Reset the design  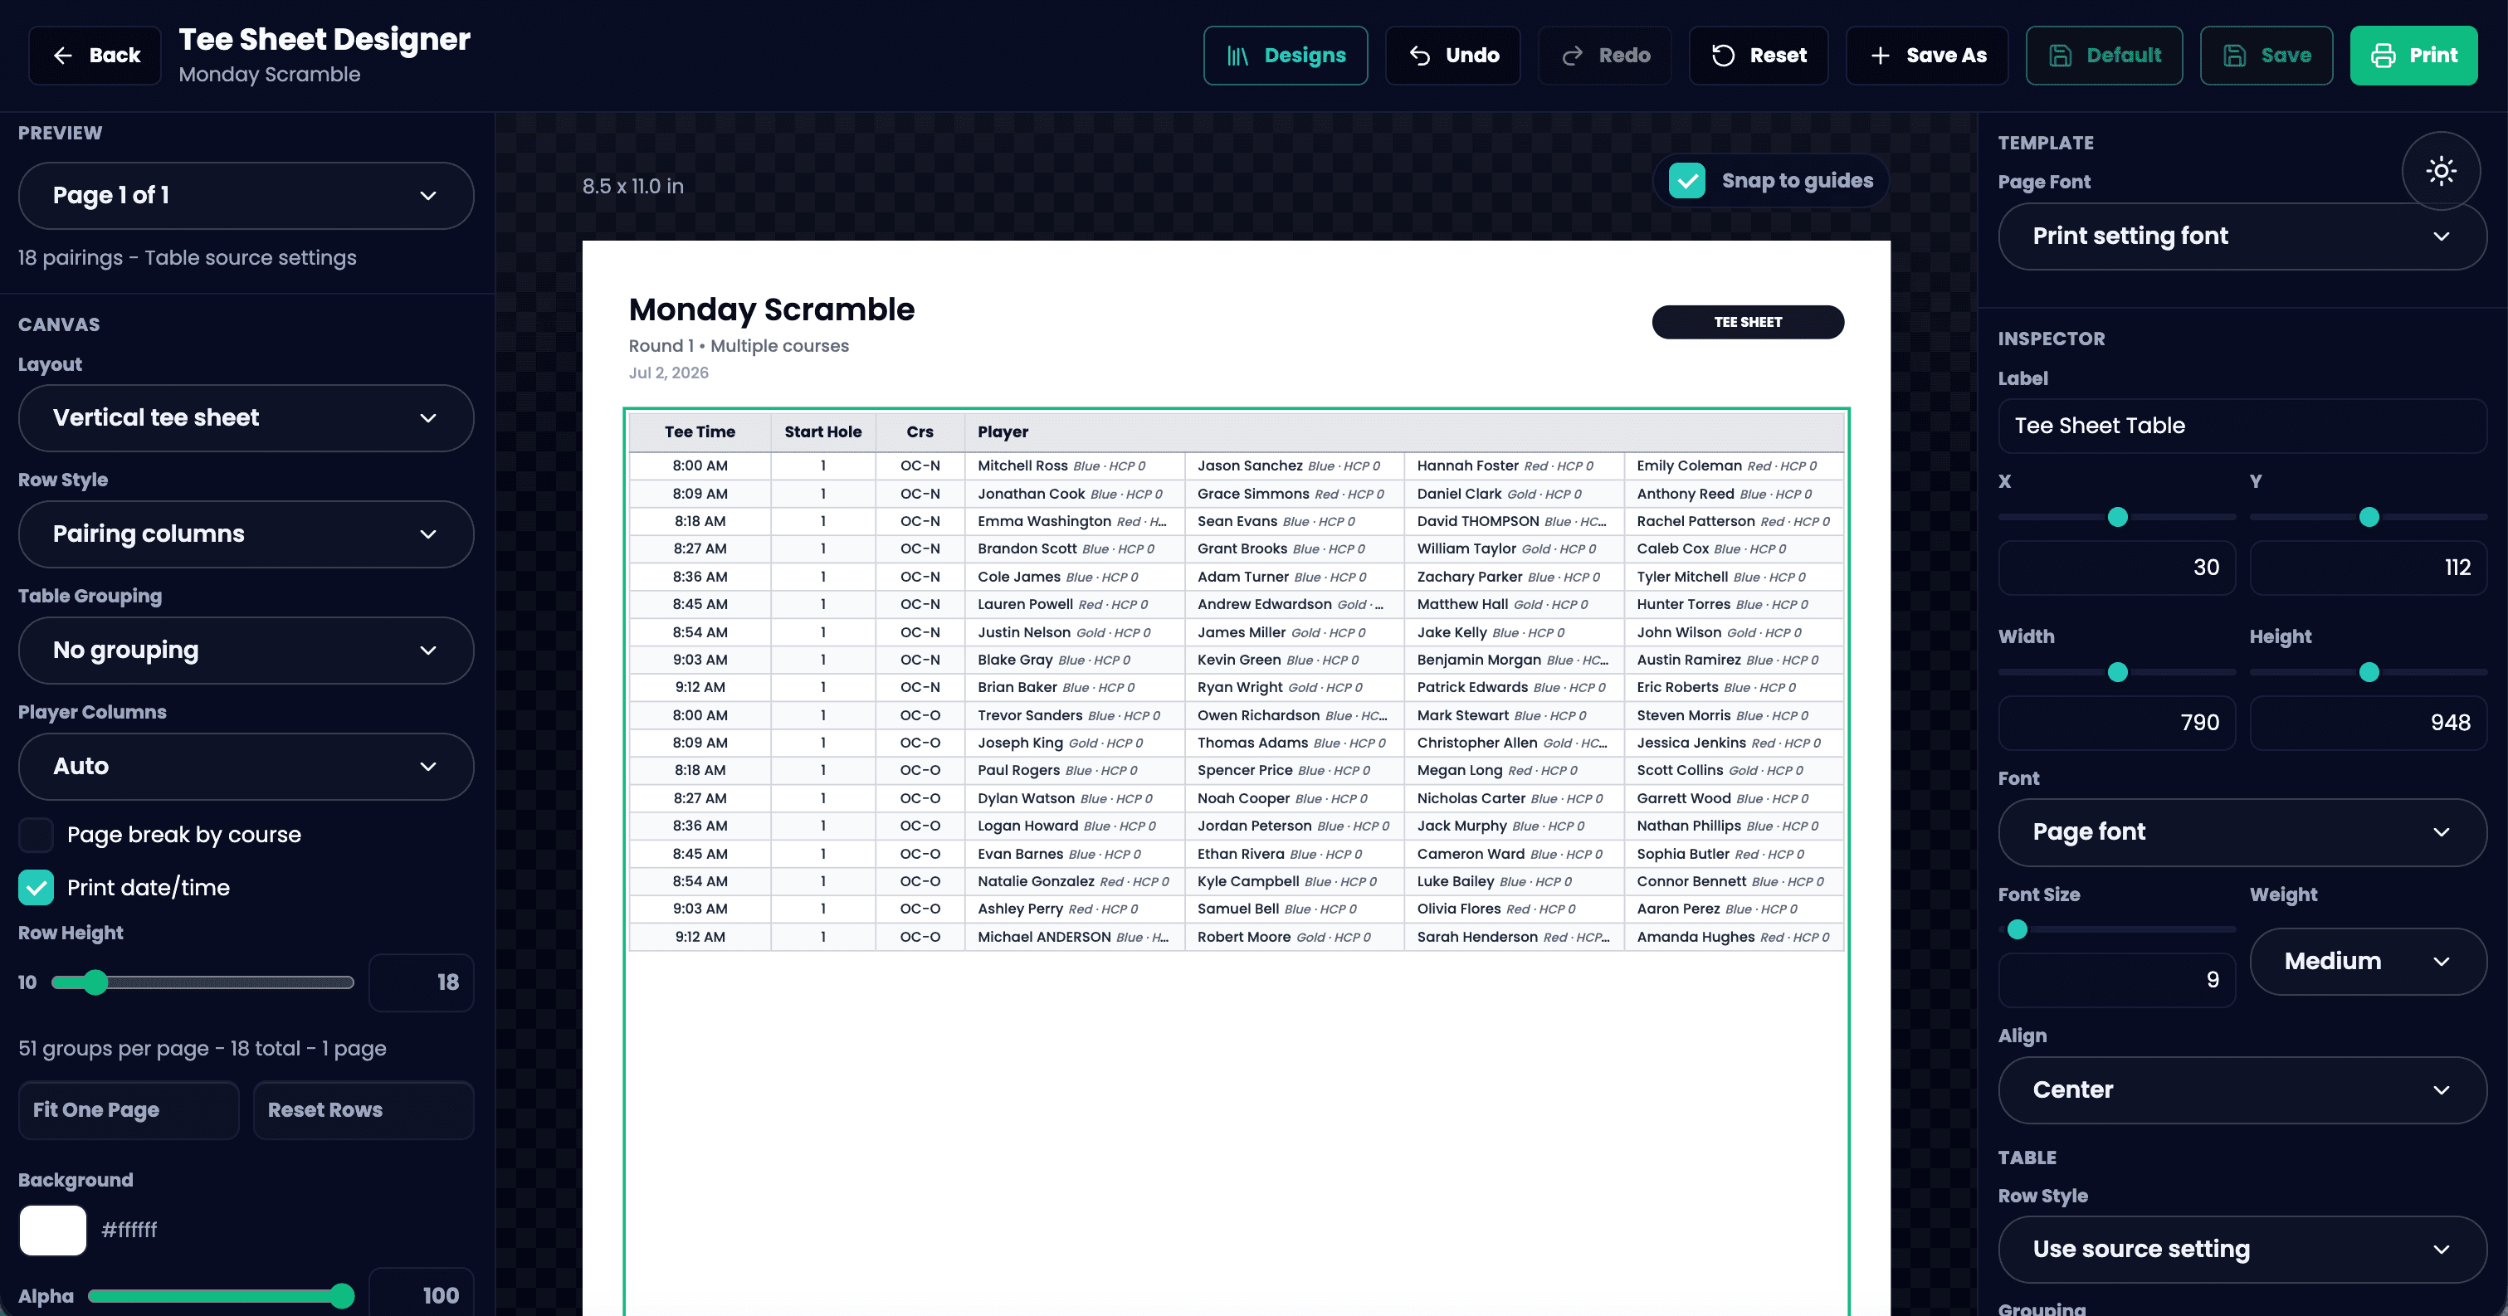(x=1759, y=56)
